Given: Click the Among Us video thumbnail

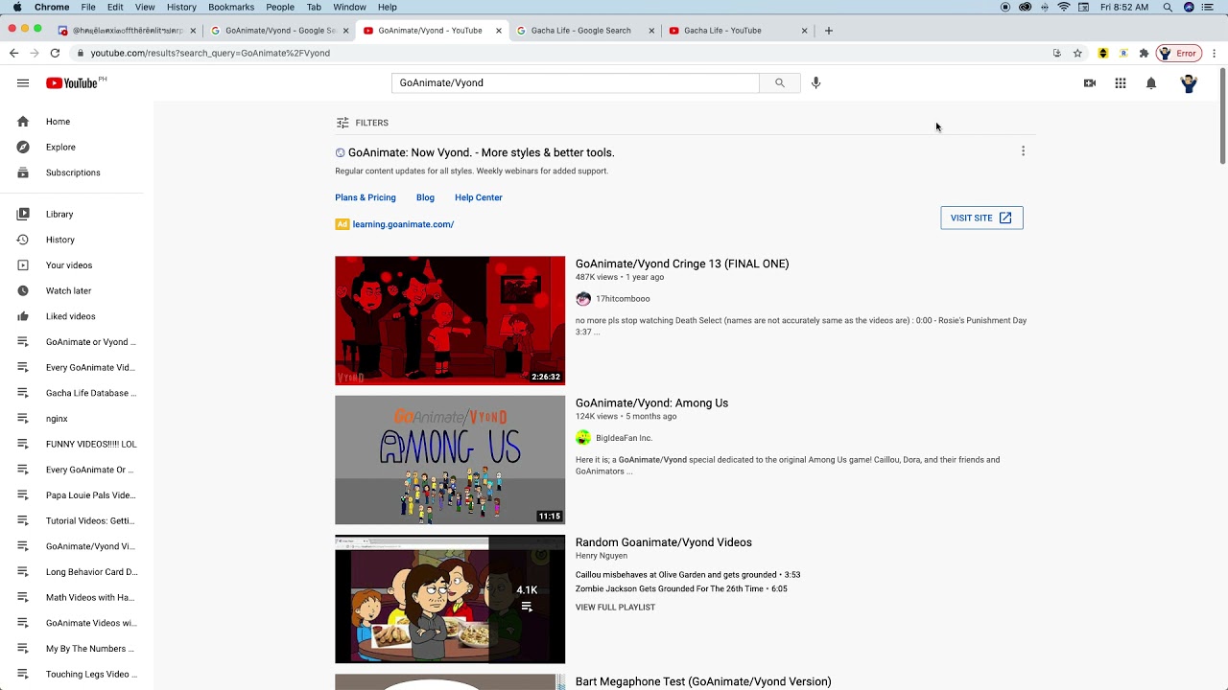Looking at the screenshot, I should coord(450,460).
